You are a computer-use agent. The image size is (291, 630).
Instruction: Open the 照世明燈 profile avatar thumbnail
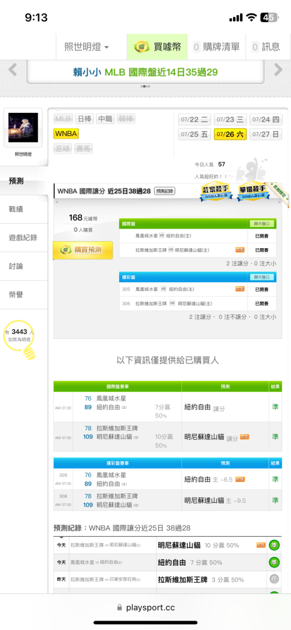click(23, 128)
